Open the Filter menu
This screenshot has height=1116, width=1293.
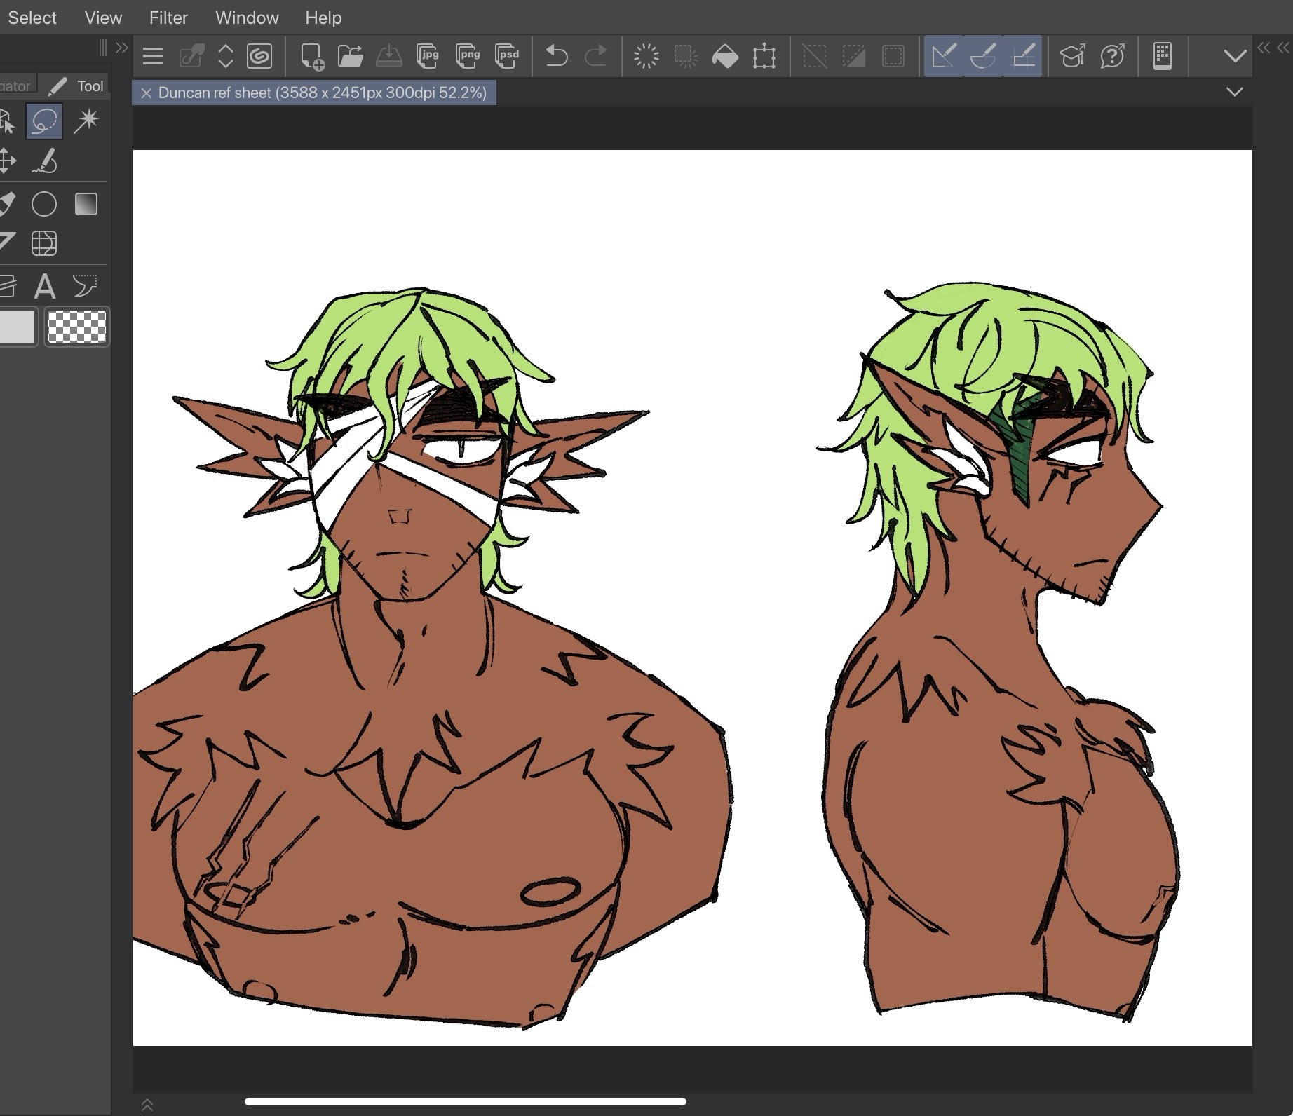click(168, 18)
